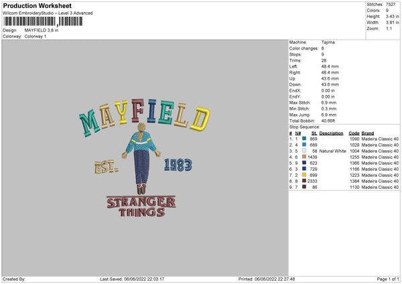Click the Total Bobbin value 40.66ft
This screenshot has width=402, height=284.
[x=328, y=121]
